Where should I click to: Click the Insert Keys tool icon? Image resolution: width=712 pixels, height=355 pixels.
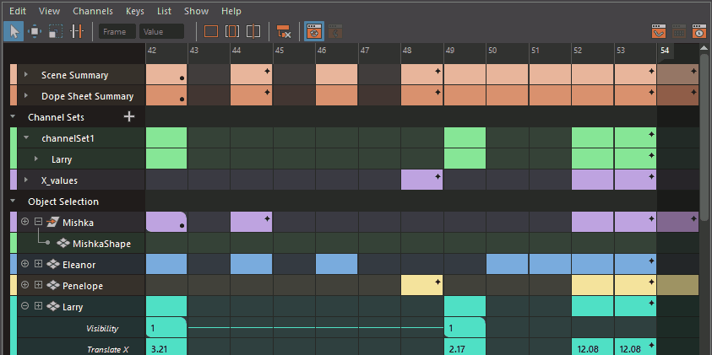pyautogui.click(x=77, y=32)
